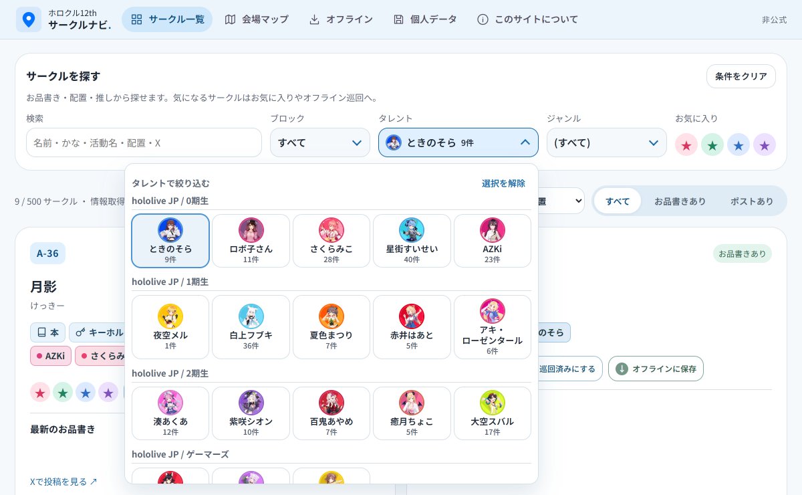The width and height of the screenshot is (802, 495).
Task: Click the map pin site logo icon
Action: 28,19
